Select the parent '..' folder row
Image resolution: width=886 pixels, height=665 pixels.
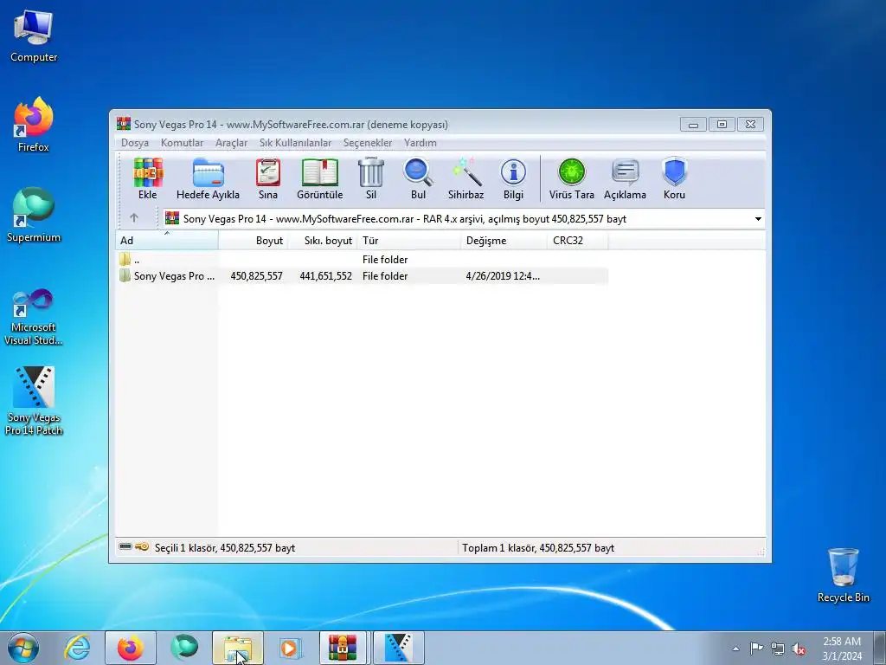coord(362,259)
